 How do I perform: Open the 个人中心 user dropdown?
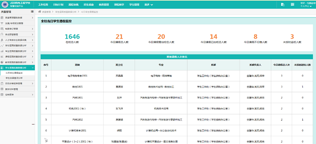click(306, 6)
